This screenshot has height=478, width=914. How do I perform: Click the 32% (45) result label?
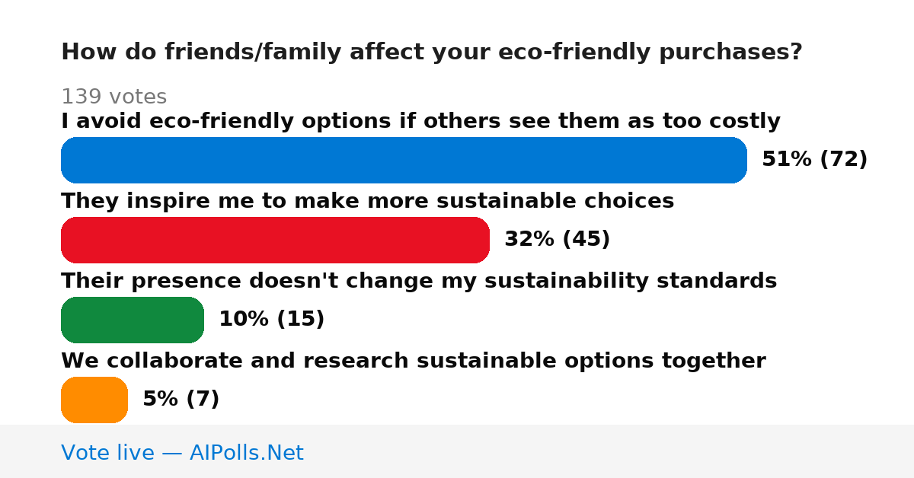[557, 239]
